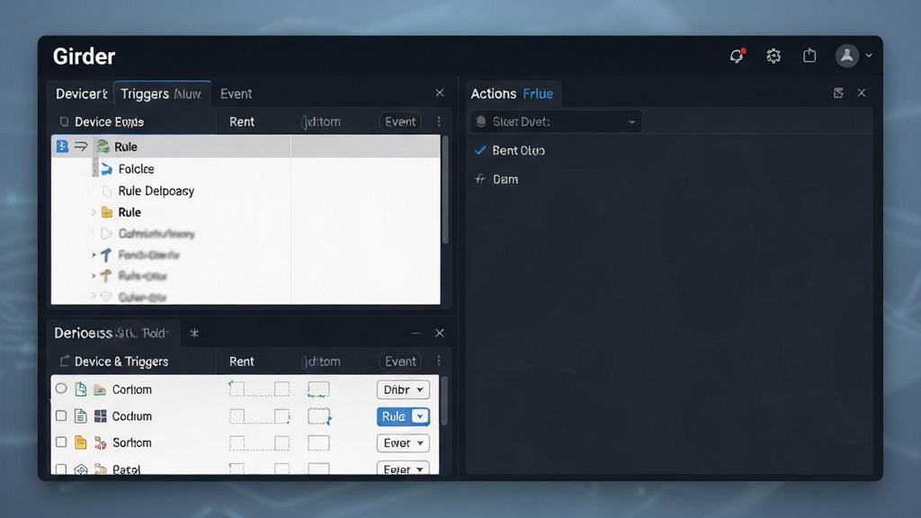This screenshot has height=518, width=921.
Task: Click the checkmark icon beside Bent Oluo
Action: [480, 150]
